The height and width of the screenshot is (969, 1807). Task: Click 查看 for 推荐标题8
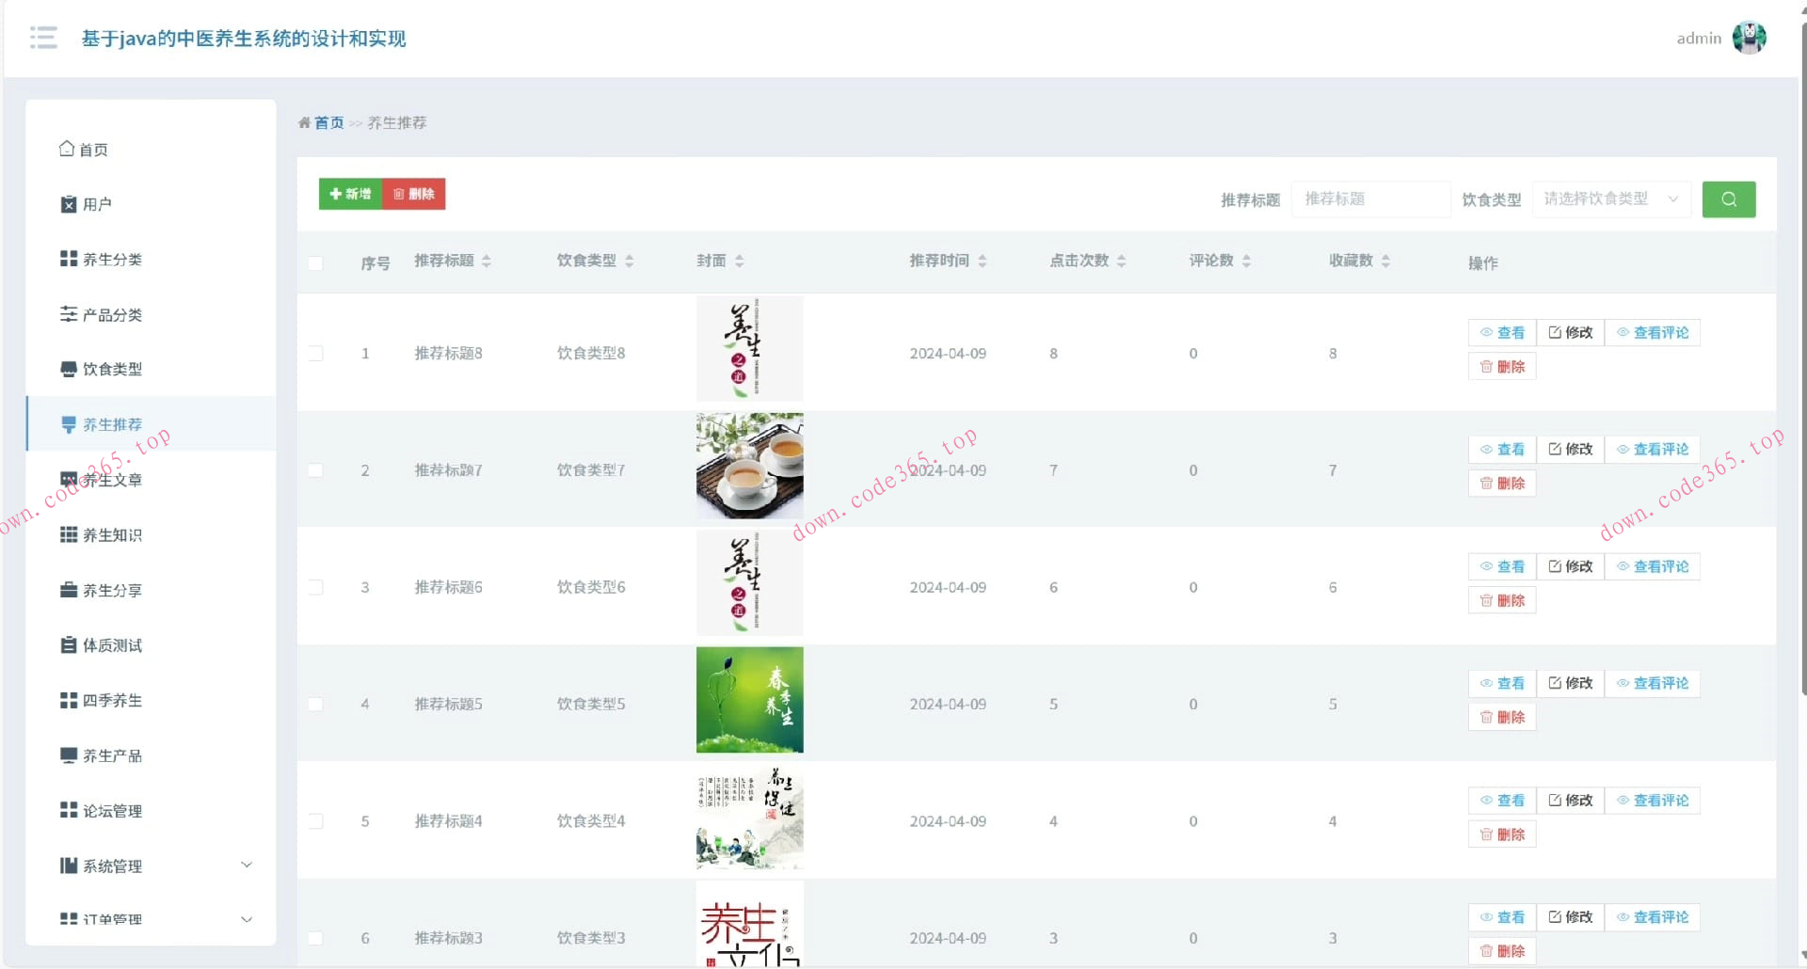[x=1502, y=332]
